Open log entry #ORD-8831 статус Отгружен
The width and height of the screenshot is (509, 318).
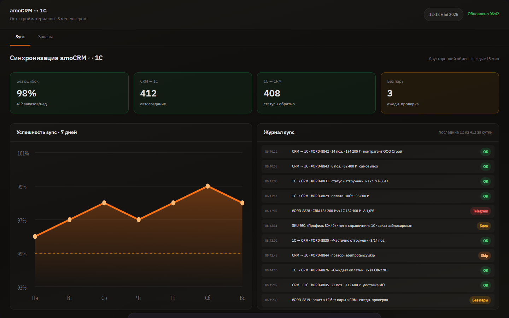pos(378,181)
